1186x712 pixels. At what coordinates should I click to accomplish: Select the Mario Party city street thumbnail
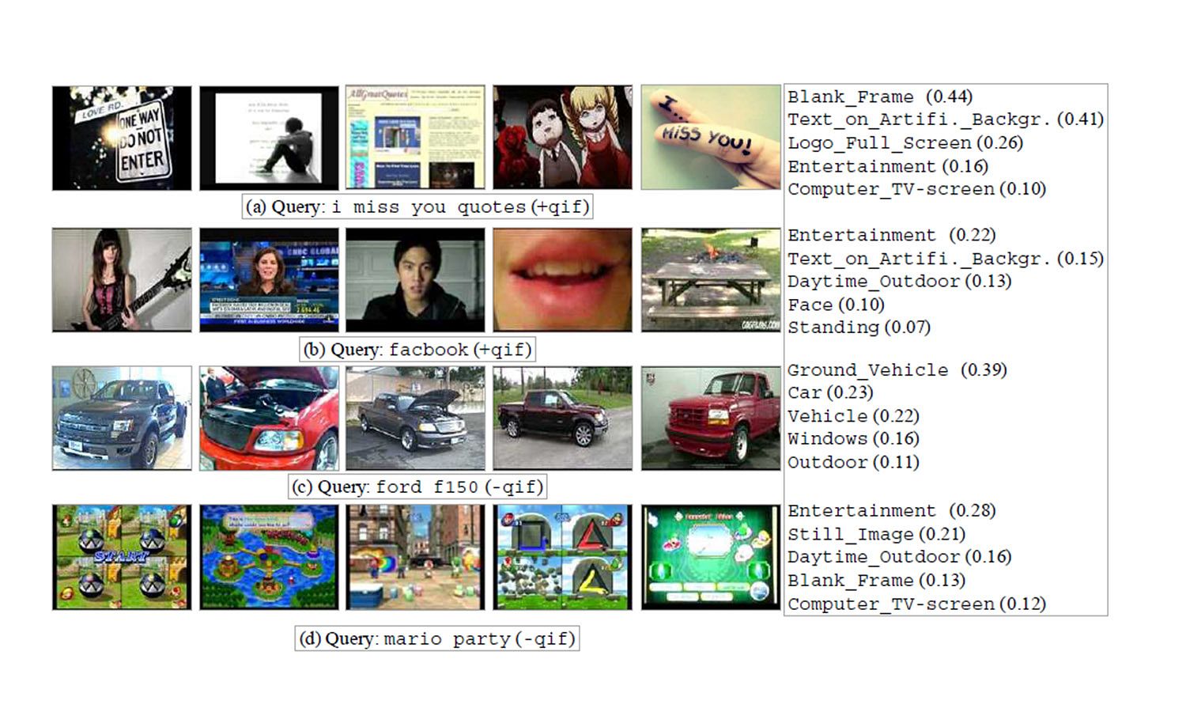pyautogui.click(x=415, y=558)
